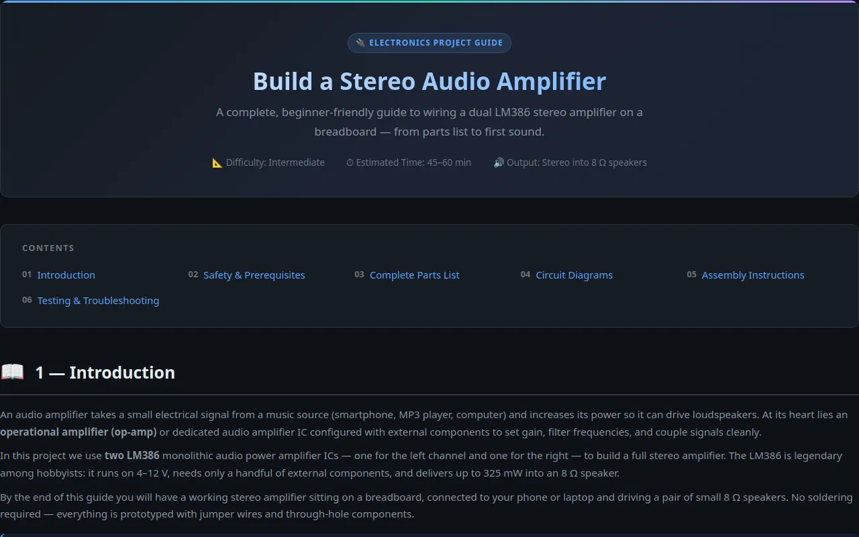Click the Electronics Project Guide badge
859x537 pixels.
429,43
